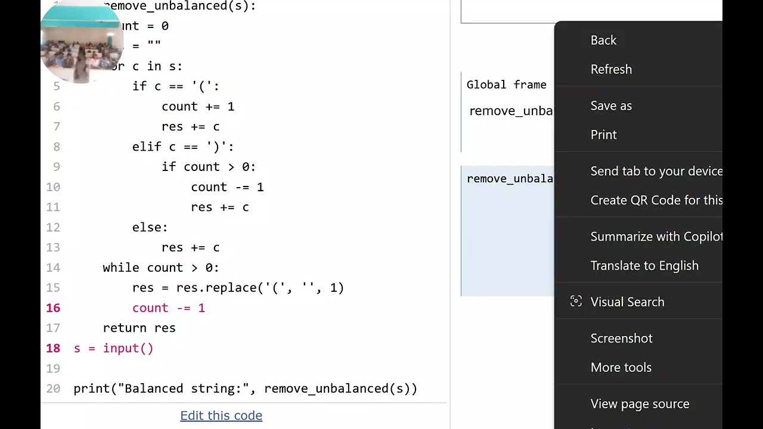Click 'return res' code line
763x429 pixels.
click(139, 328)
